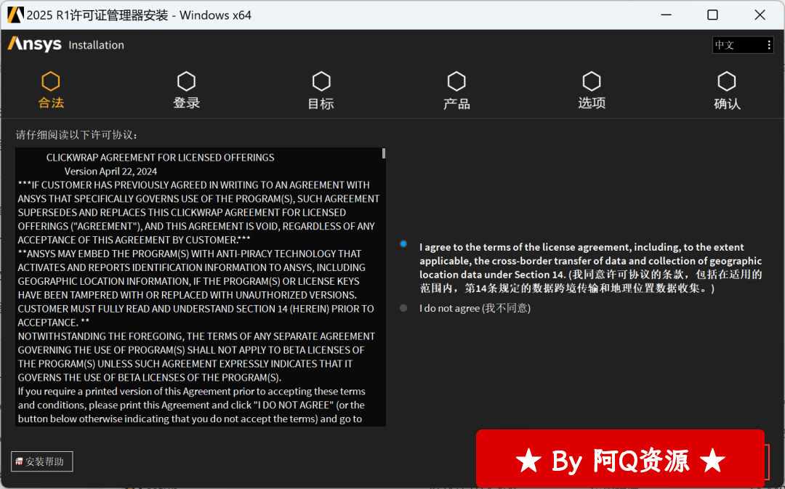Image resolution: width=785 pixels, height=489 pixels.
Task: Select the 'I do not agree' radio button
Action: pyautogui.click(x=403, y=308)
